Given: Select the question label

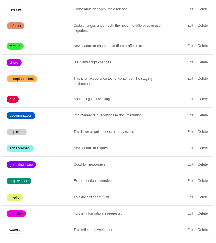Looking at the screenshot, I should [16, 214].
